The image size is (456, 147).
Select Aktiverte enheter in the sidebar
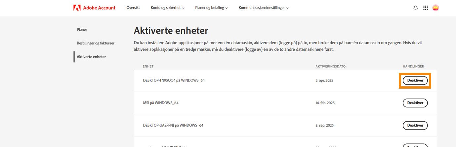click(x=91, y=57)
